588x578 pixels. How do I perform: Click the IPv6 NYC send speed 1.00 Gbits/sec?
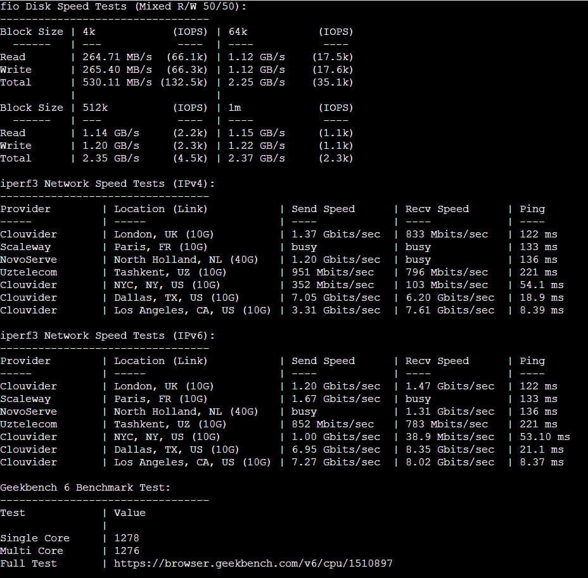(336, 437)
